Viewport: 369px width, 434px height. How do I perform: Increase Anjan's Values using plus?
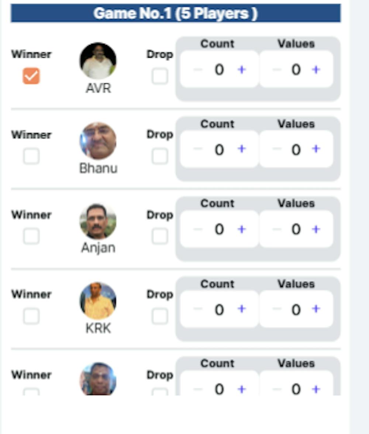point(316,229)
